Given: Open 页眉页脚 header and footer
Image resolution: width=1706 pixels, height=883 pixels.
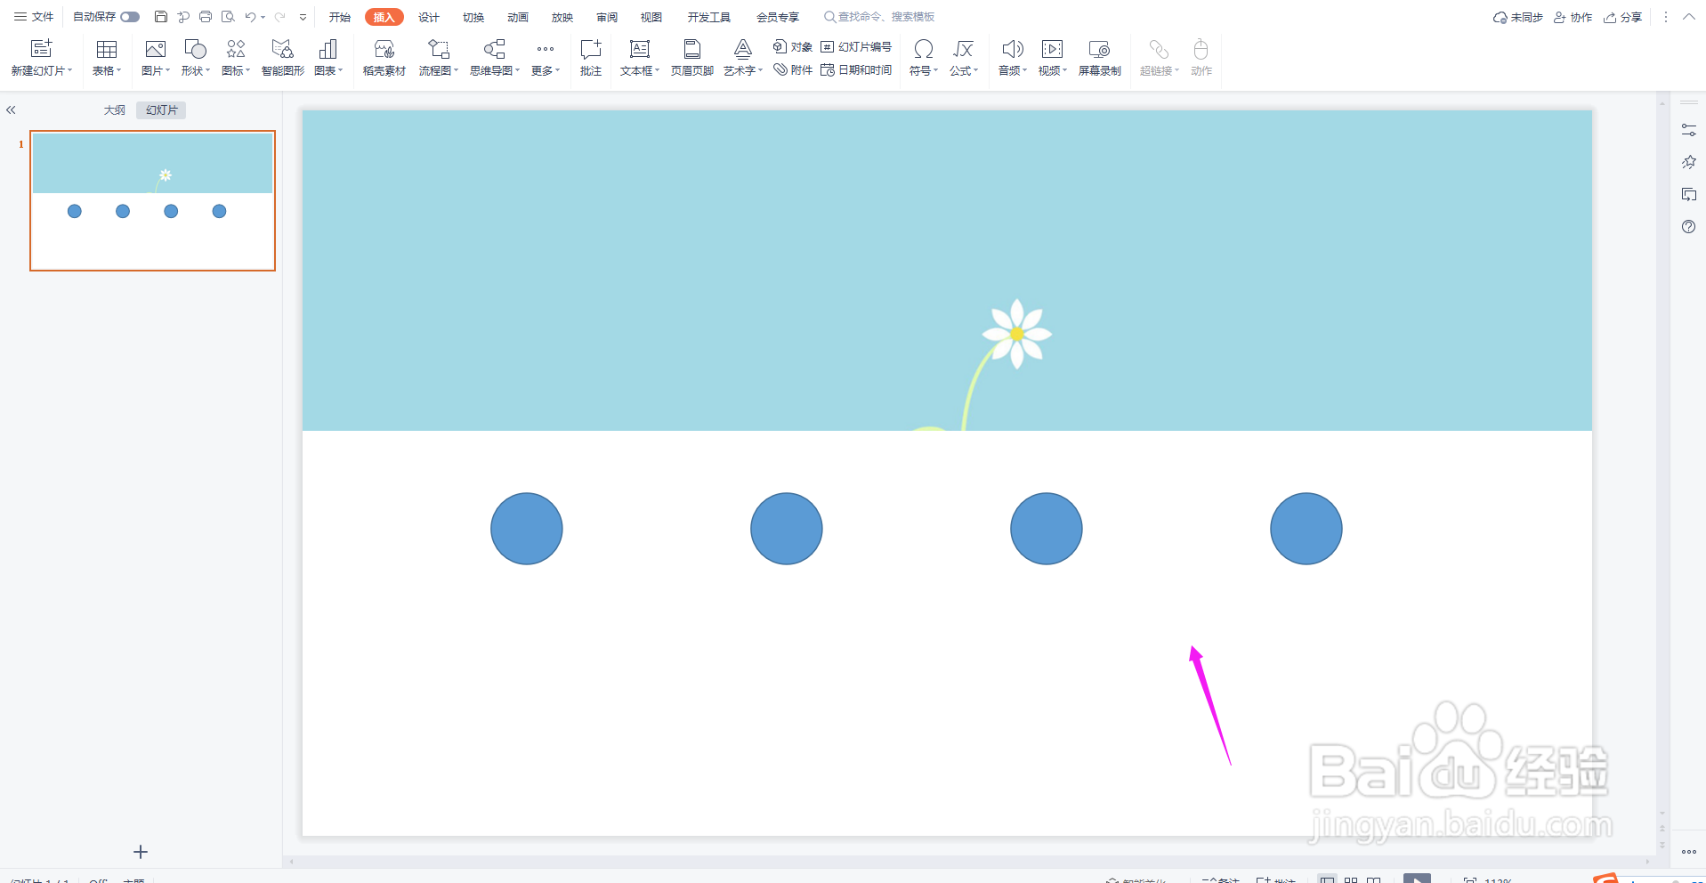Looking at the screenshot, I should (x=692, y=58).
